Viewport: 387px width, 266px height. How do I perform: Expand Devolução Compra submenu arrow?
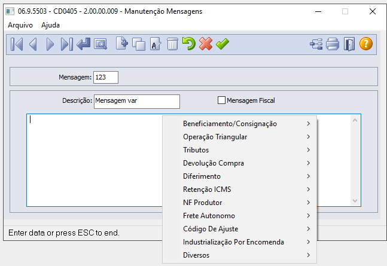(x=308, y=163)
